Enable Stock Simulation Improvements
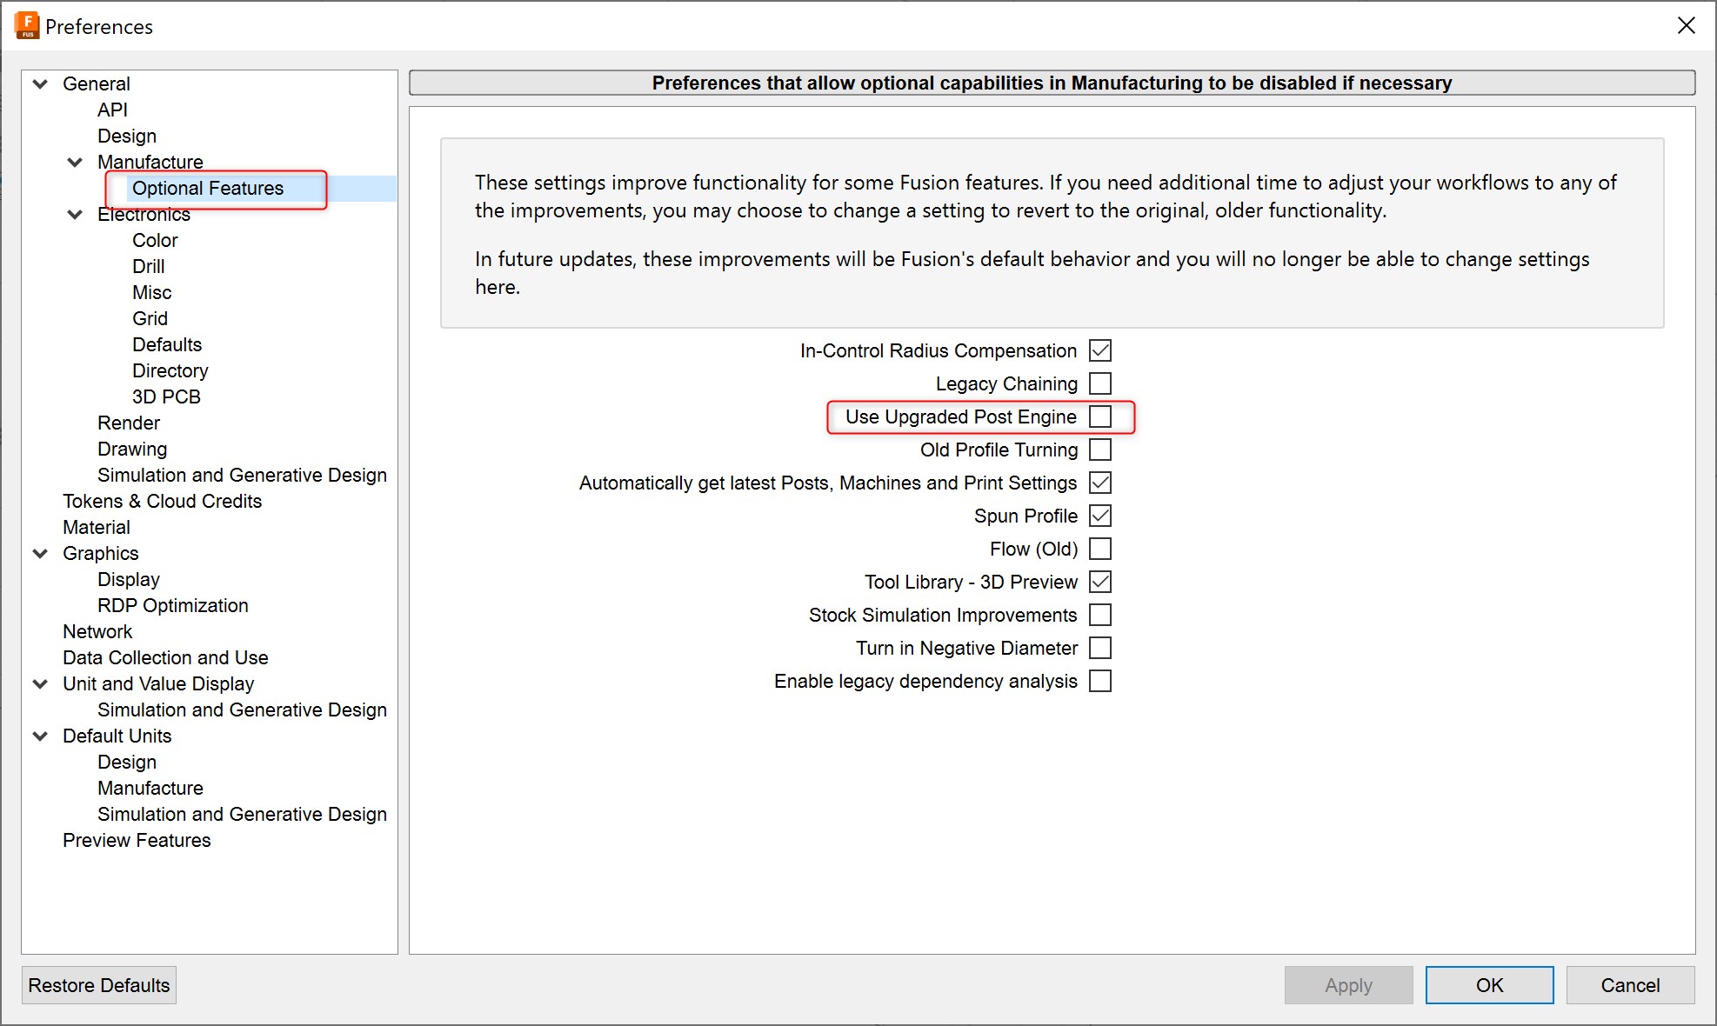Viewport: 1717px width, 1026px height. tap(1101, 615)
